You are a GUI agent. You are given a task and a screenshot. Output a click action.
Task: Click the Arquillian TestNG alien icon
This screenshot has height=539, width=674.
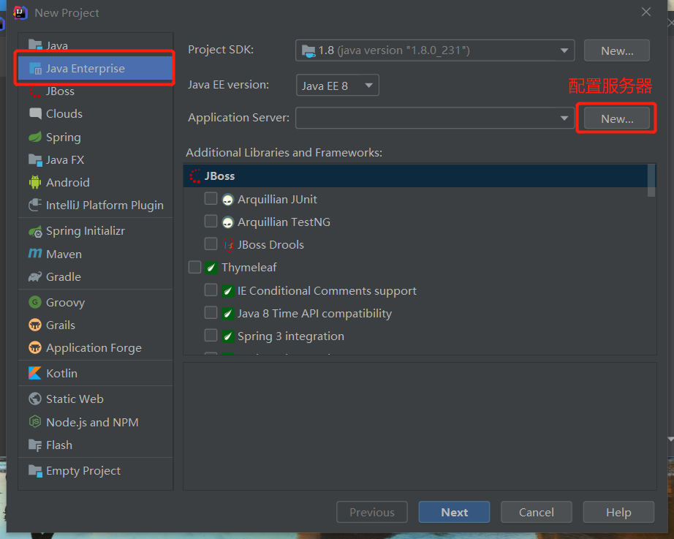click(x=227, y=222)
